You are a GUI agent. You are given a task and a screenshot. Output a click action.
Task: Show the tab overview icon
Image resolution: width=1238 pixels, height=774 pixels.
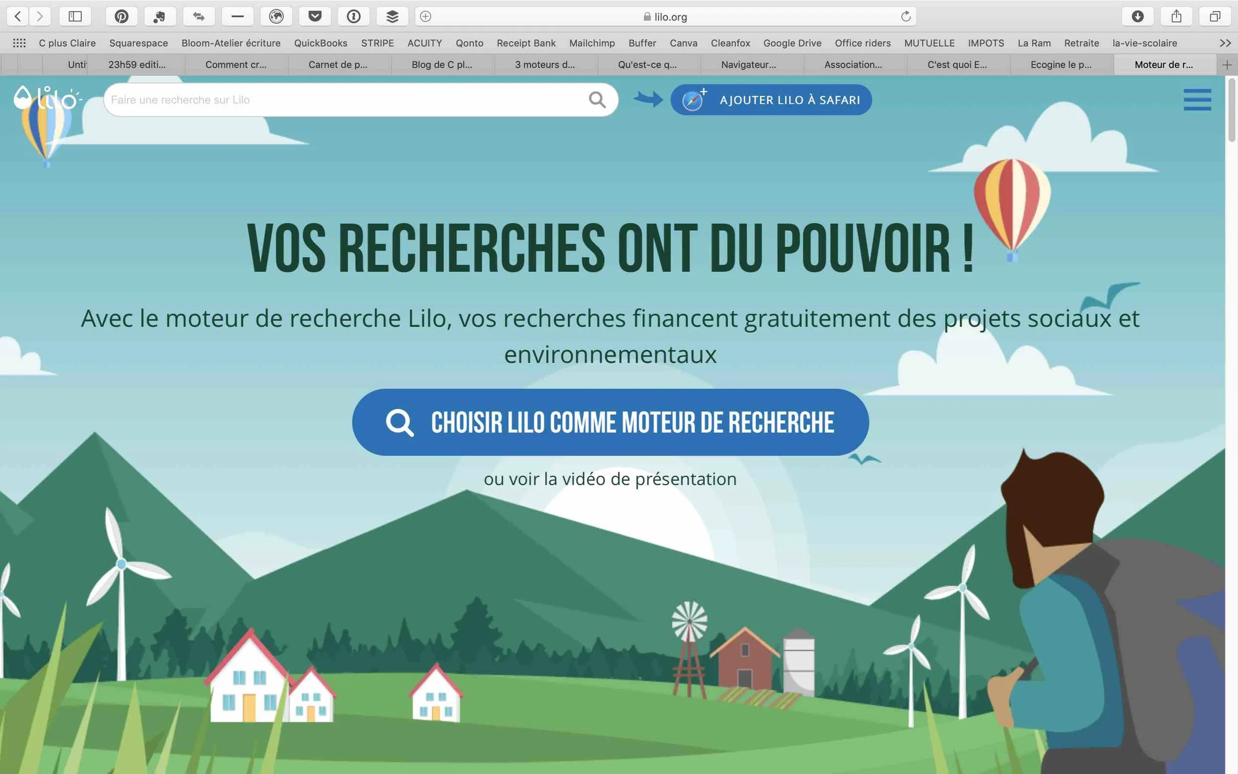click(1214, 16)
